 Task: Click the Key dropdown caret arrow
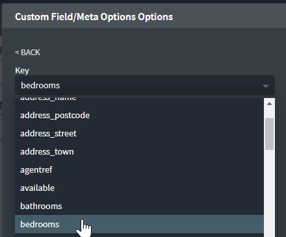pos(266,86)
